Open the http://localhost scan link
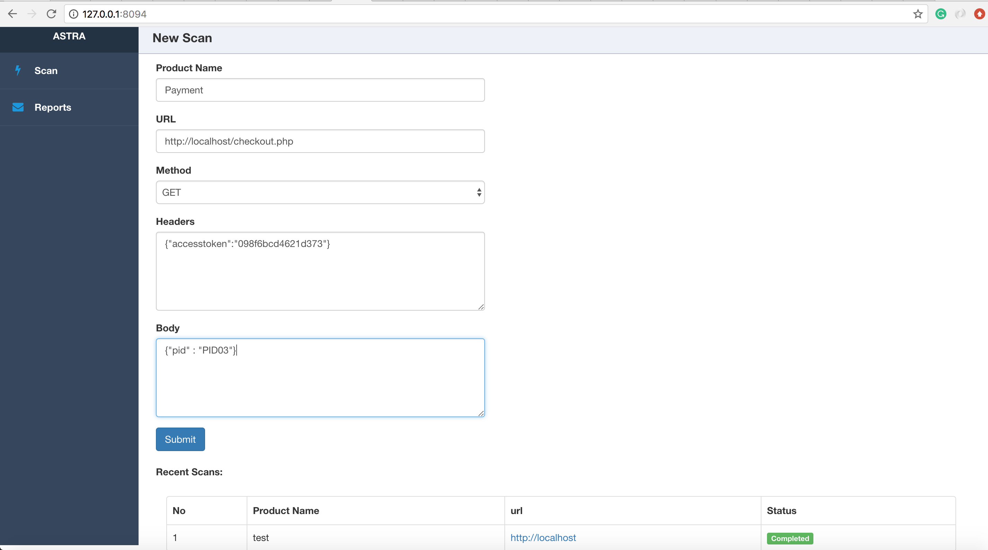The height and width of the screenshot is (550, 988). coord(543,538)
